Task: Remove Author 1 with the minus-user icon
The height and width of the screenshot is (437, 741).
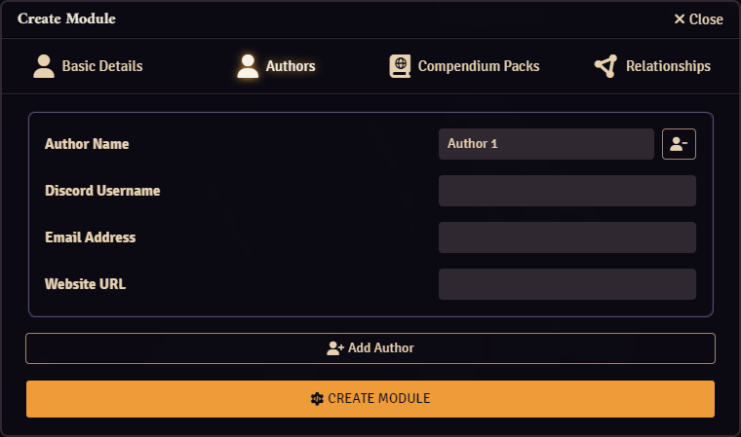Action: click(679, 144)
